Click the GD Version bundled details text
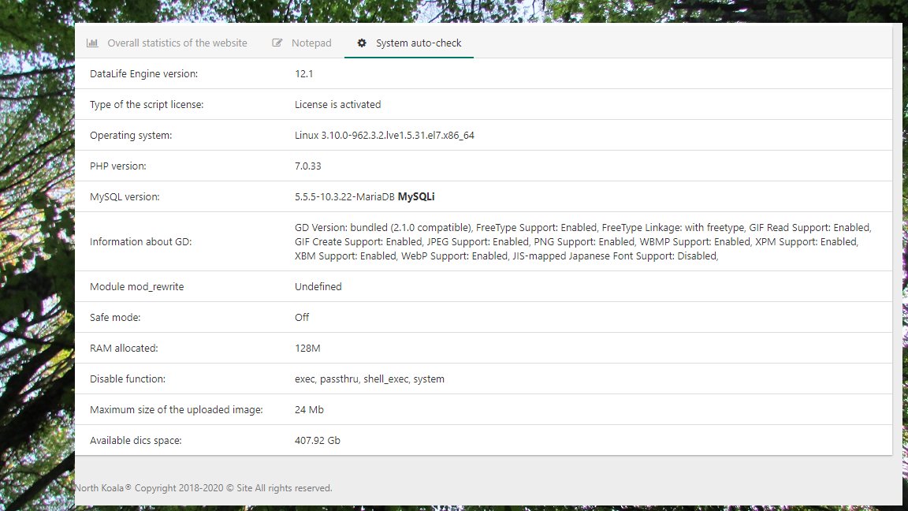The height and width of the screenshot is (511, 908). [583, 241]
